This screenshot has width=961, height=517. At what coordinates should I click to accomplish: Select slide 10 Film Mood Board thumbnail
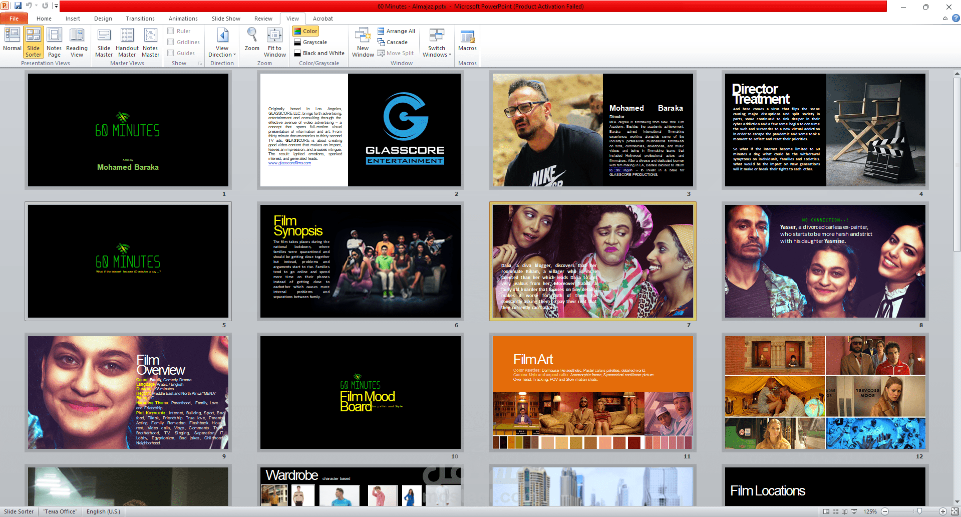click(x=361, y=393)
